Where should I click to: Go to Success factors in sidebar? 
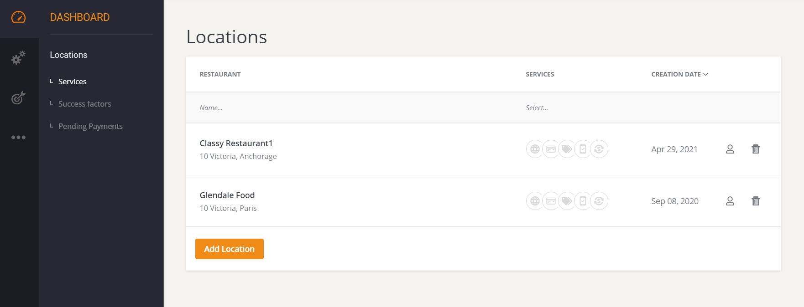pos(84,104)
